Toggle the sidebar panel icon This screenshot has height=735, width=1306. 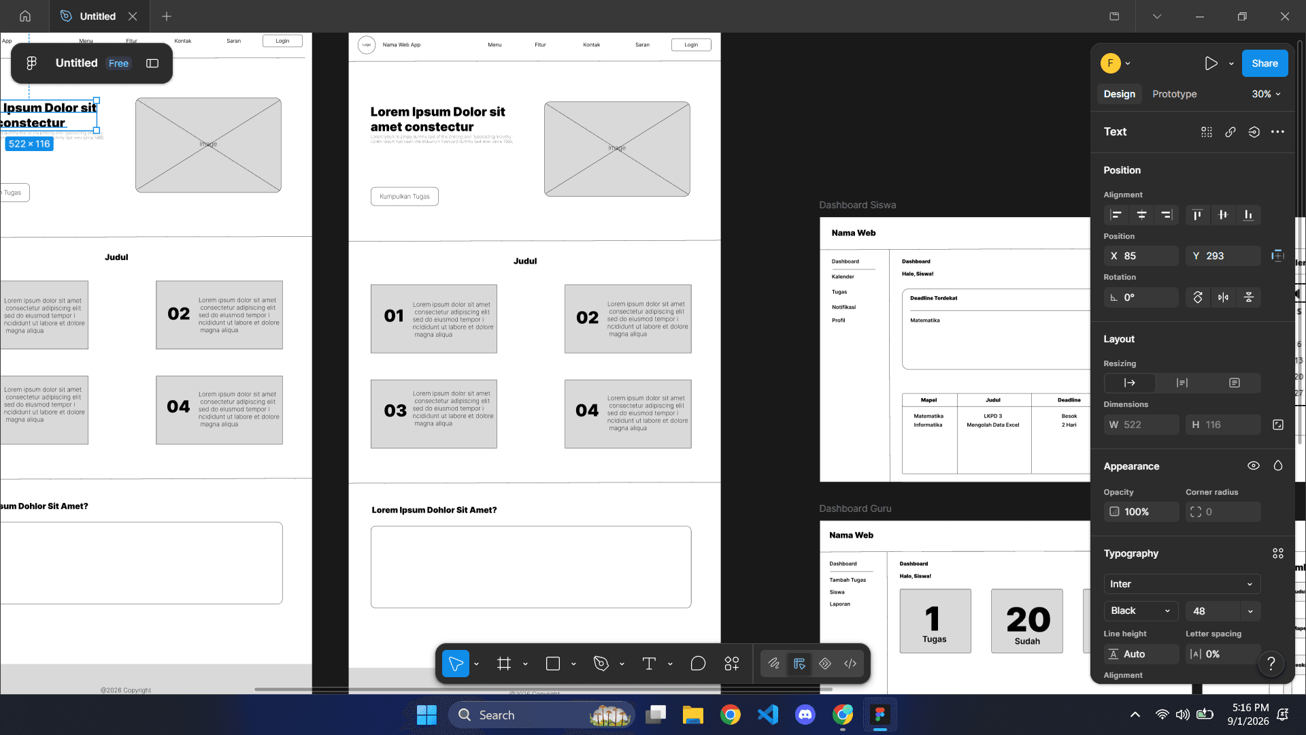click(152, 63)
